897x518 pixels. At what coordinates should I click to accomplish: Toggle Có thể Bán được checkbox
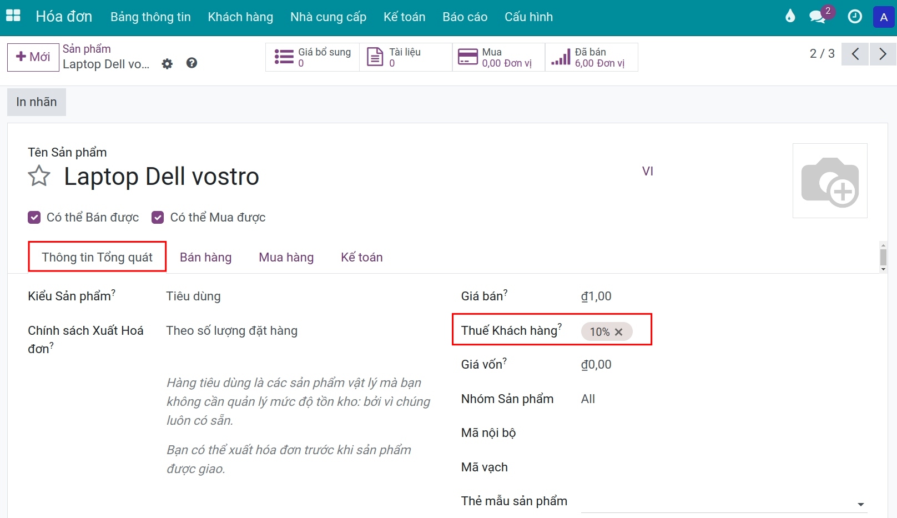[x=34, y=217]
